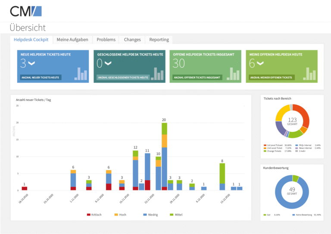The width and height of the screenshot is (331, 234).
Task: Switch to the Meine Aufgaben tab
Action: click(72, 40)
